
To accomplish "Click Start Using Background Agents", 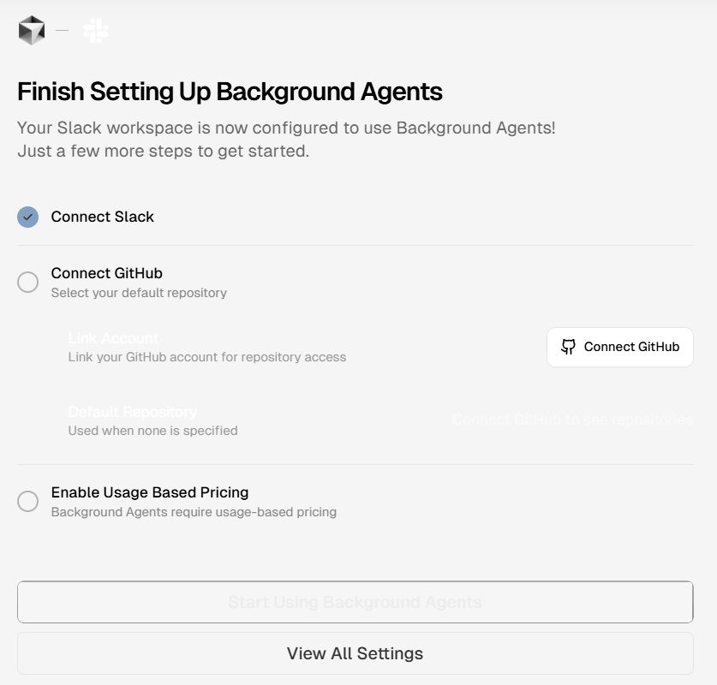I will point(355,602).
